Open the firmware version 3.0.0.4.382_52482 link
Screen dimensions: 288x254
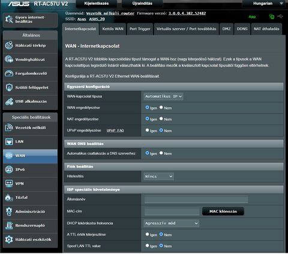click(x=187, y=13)
